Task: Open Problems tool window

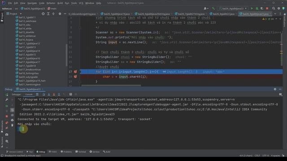Action: point(66,152)
